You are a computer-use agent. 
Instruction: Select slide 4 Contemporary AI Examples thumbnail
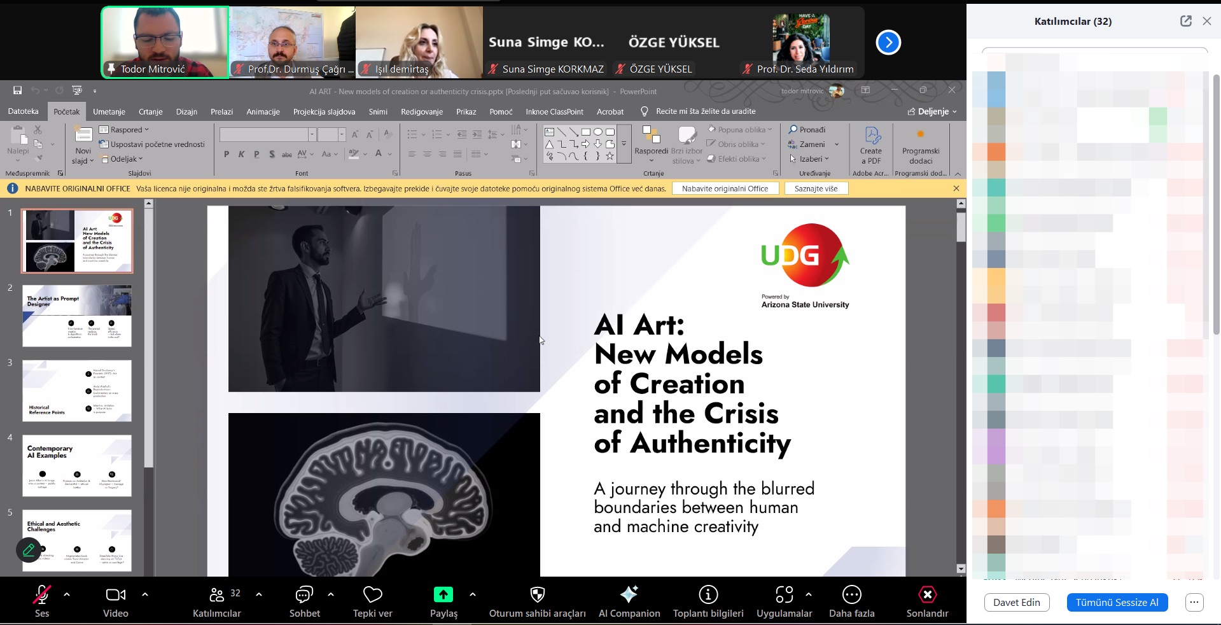coord(77,466)
